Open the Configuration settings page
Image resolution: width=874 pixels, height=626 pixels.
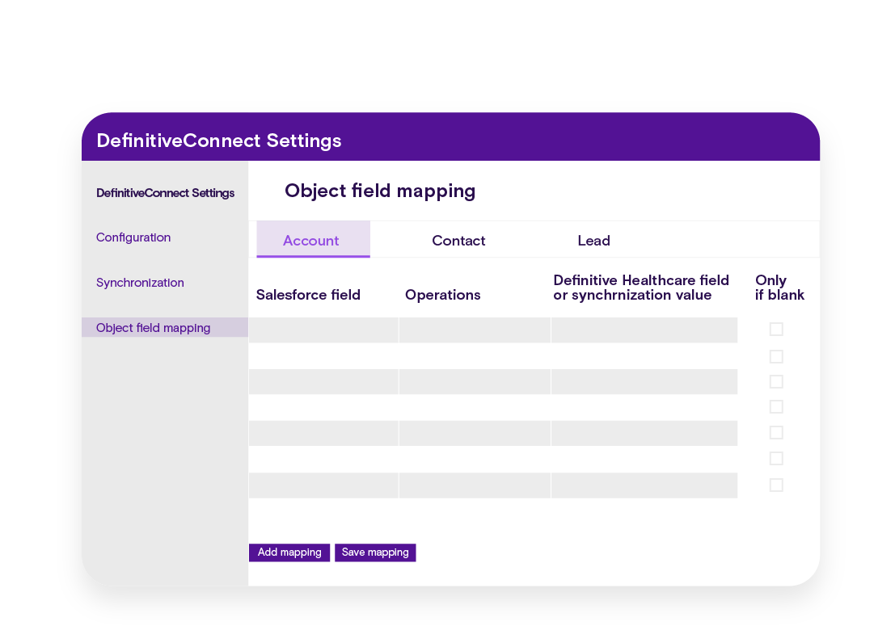(133, 237)
